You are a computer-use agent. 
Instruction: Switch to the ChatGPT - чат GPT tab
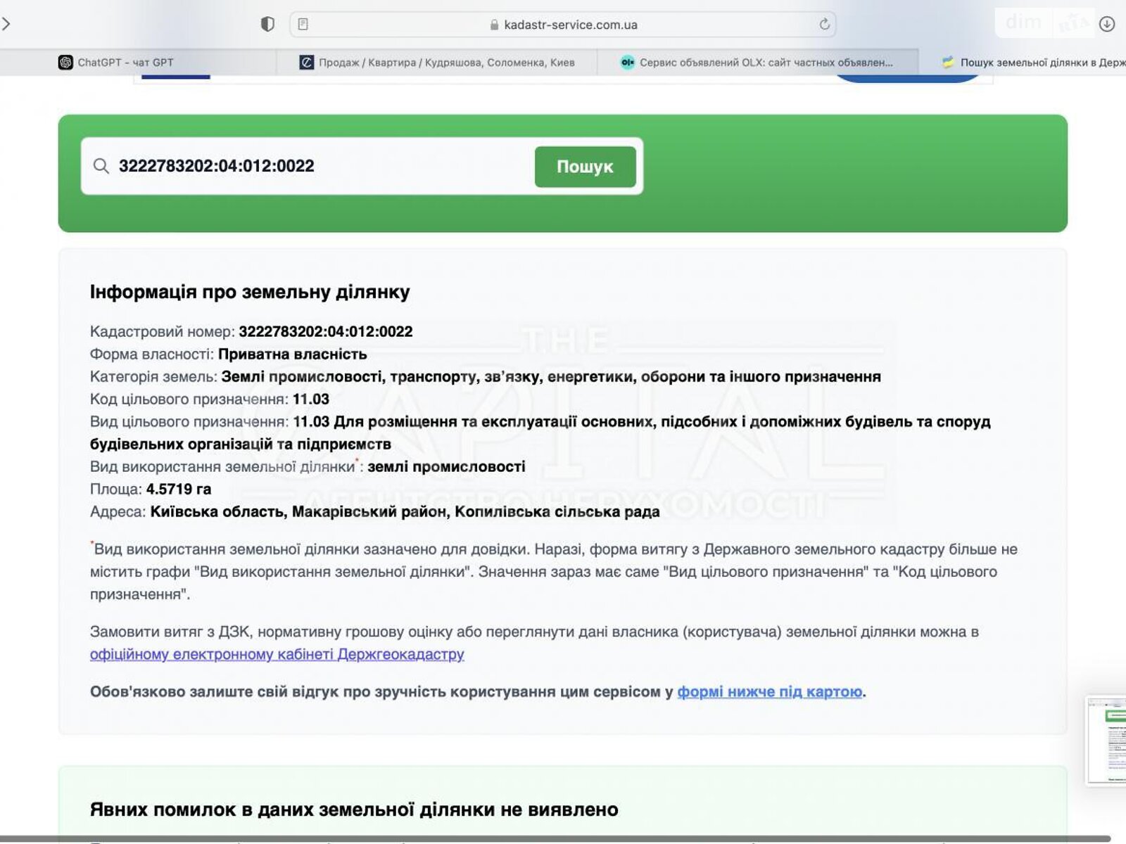click(138, 63)
